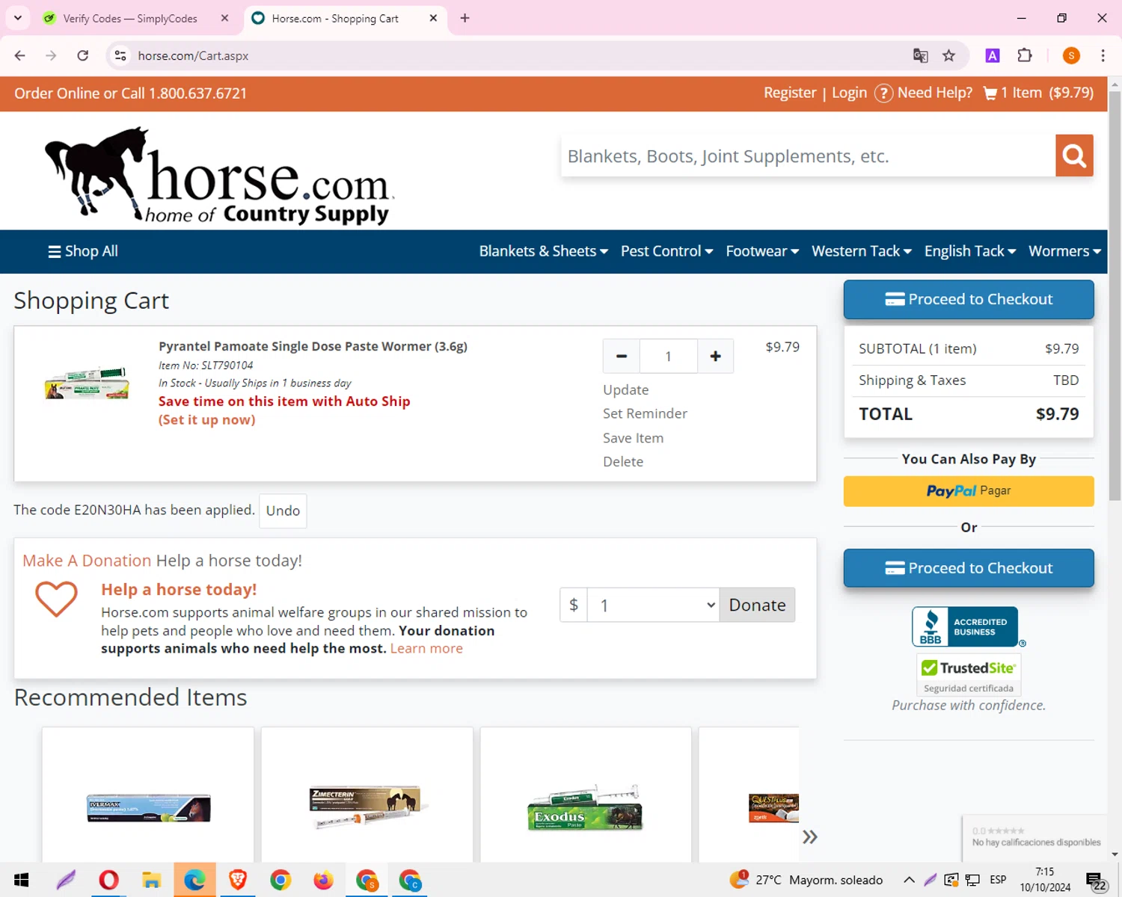This screenshot has width=1122, height=897.
Task: Click the orange search magnifier button
Action: (1074, 155)
